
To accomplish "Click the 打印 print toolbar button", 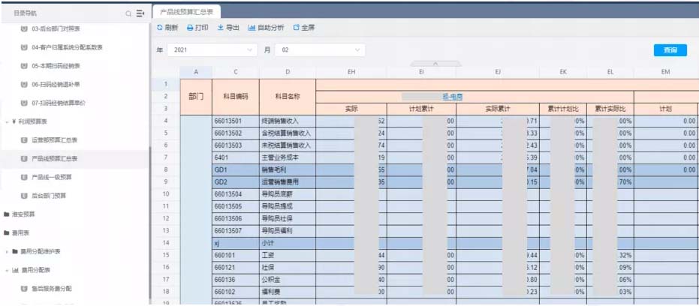I will [197, 28].
